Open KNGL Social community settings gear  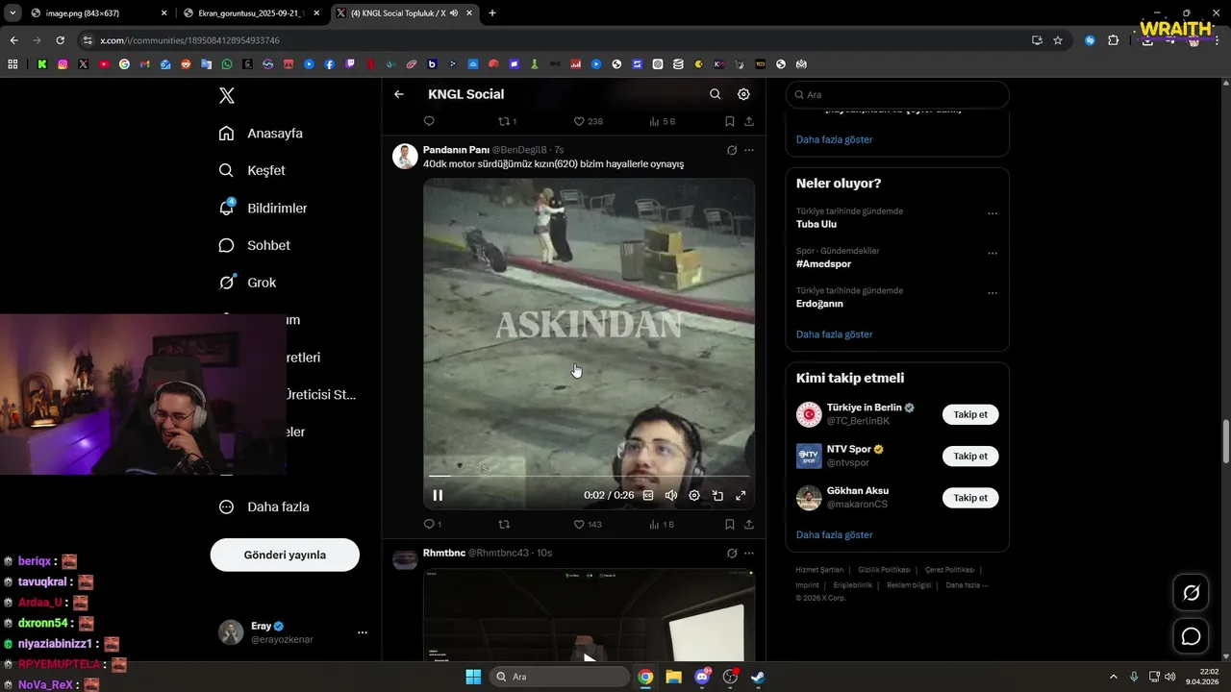click(x=743, y=94)
